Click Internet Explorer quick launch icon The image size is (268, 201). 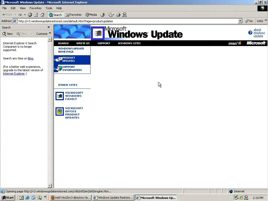click(27, 198)
